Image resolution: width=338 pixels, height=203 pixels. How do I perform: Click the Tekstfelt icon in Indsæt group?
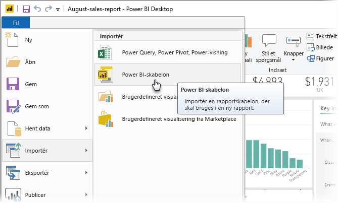310,36
